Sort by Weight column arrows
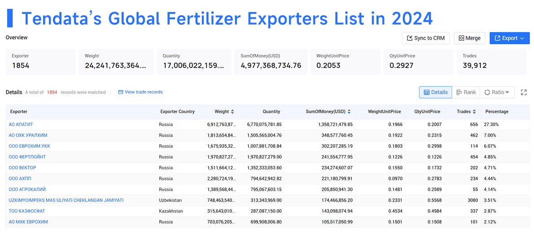This screenshot has width=534, height=232. (232, 112)
